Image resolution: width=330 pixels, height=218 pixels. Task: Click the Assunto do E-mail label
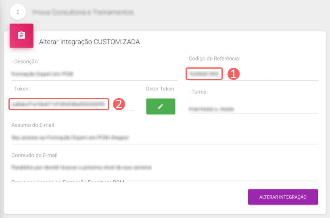(x=33, y=125)
